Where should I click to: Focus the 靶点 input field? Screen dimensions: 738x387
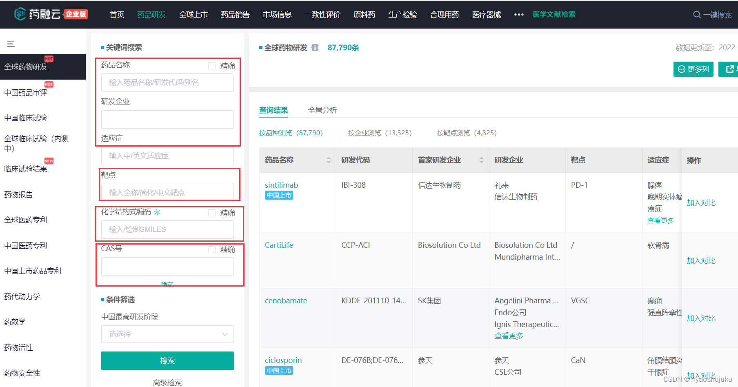pyautogui.click(x=167, y=193)
